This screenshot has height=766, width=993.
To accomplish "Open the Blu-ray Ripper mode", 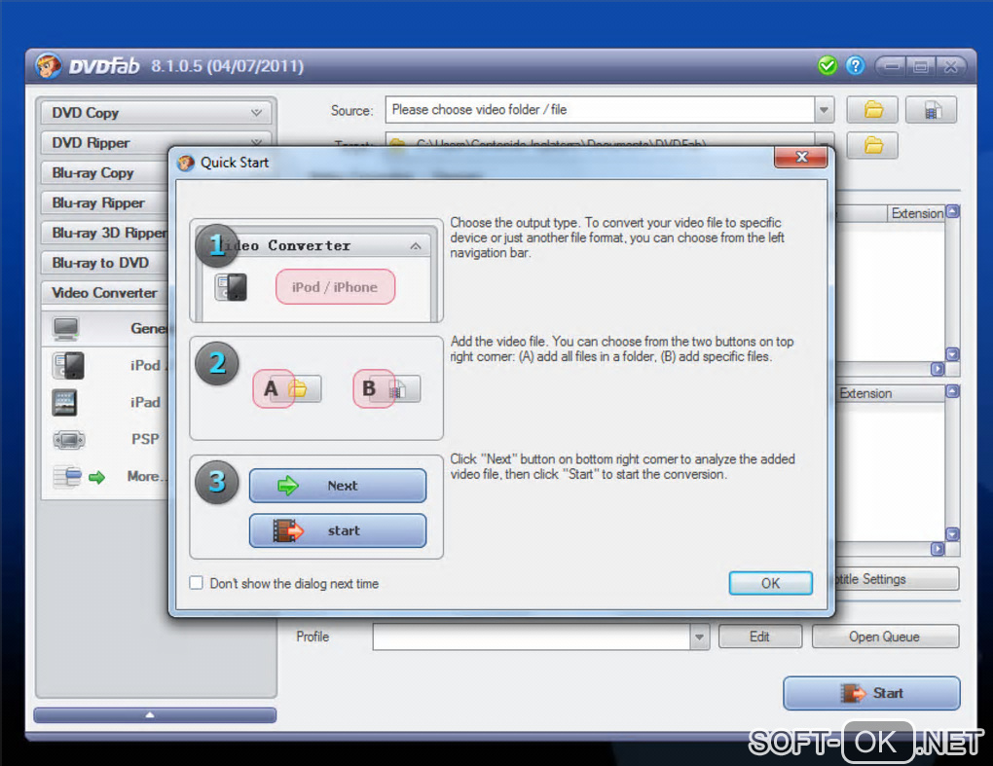I will click(x=98, y=202).
